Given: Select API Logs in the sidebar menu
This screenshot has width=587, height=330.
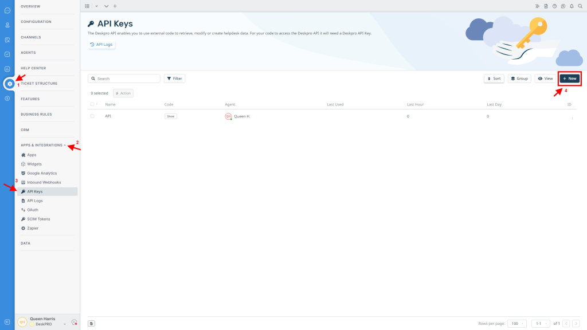Looking at the screenshot, I should coord(34,201).
